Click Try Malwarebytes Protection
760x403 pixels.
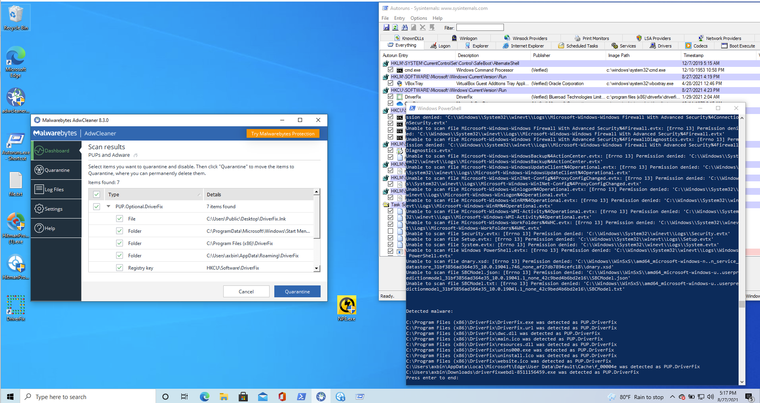283,133
